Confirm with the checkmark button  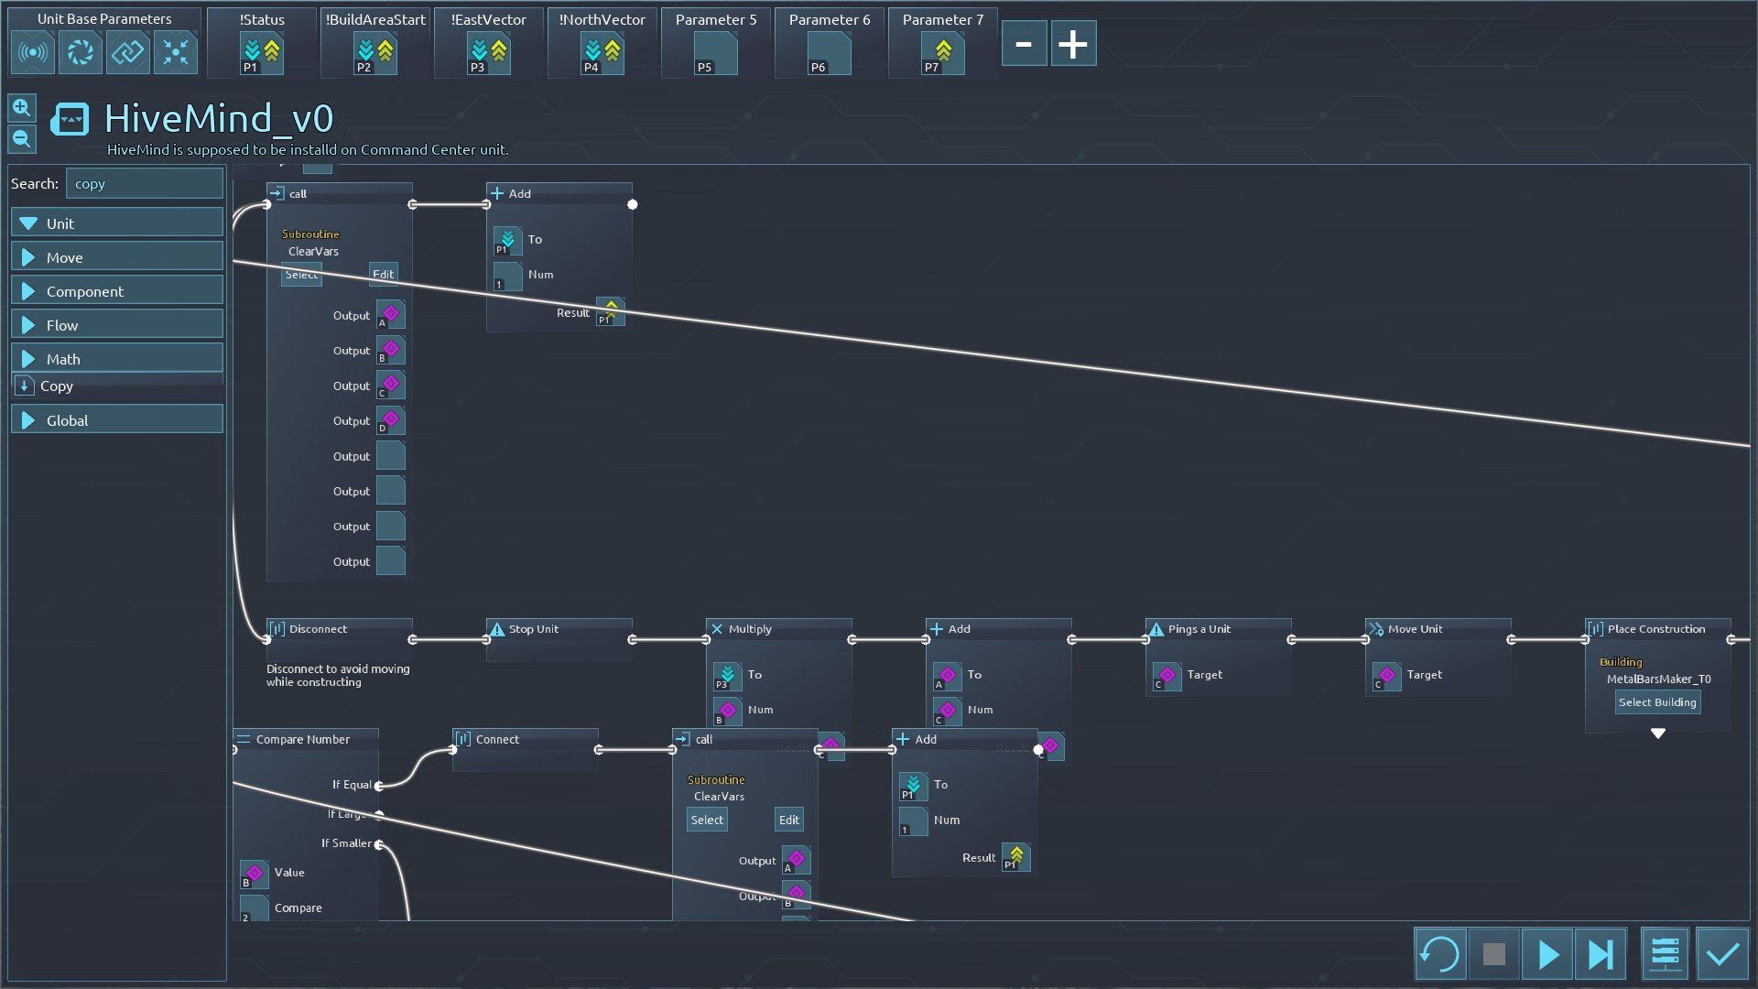coord(1722,954)
